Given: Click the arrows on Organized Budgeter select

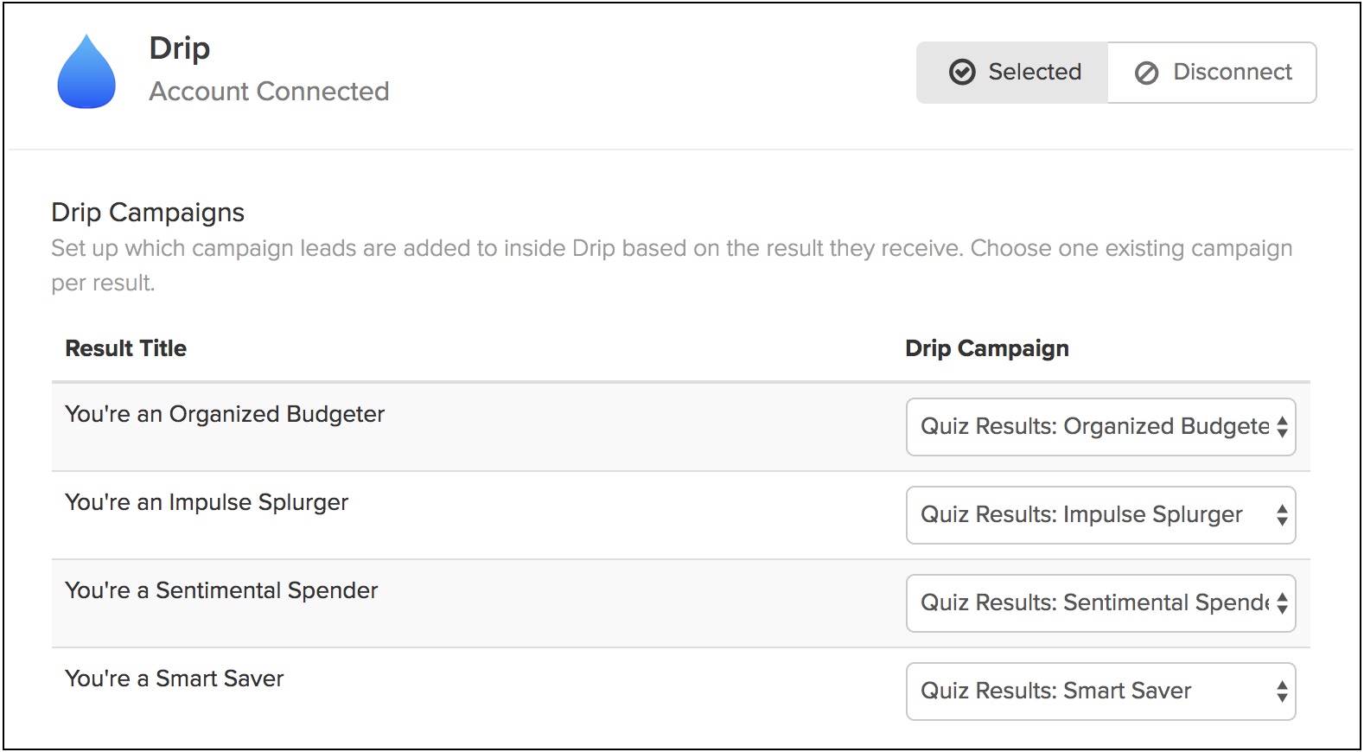Looking at the screenshot, I should (x=1282, y=427).
